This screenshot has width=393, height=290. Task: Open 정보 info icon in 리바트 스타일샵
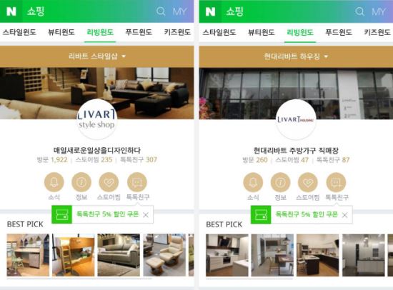(x=81, y=182)
